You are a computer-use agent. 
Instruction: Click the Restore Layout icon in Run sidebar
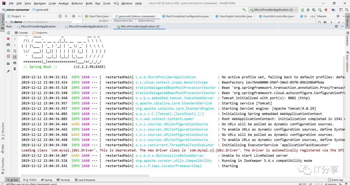(x=8, y=64)
